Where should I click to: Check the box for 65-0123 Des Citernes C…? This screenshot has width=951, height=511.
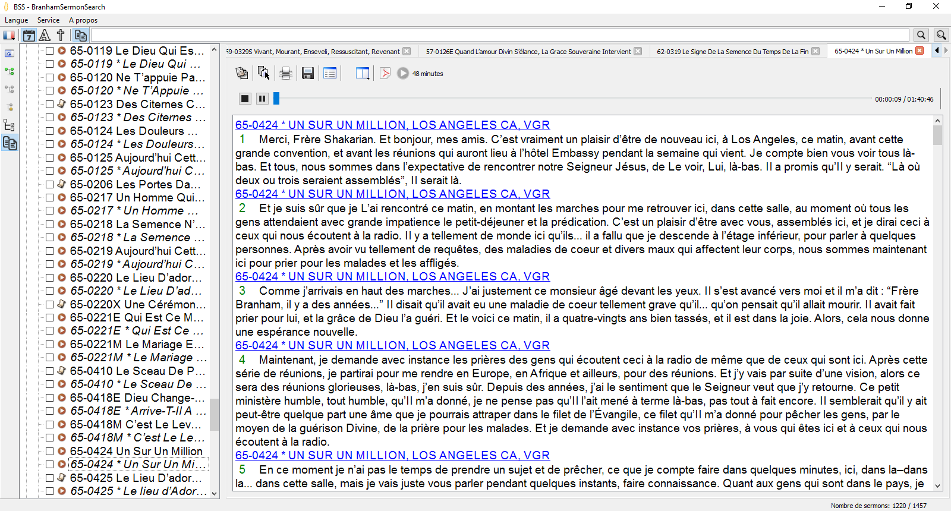tap(50, 104)
